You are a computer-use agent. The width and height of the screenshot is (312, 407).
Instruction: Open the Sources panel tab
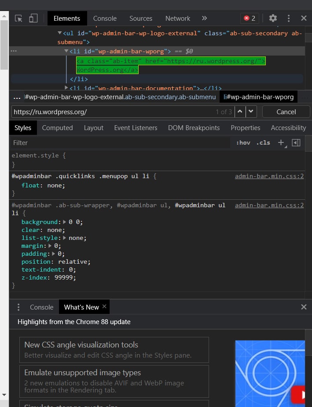point(141,19)
